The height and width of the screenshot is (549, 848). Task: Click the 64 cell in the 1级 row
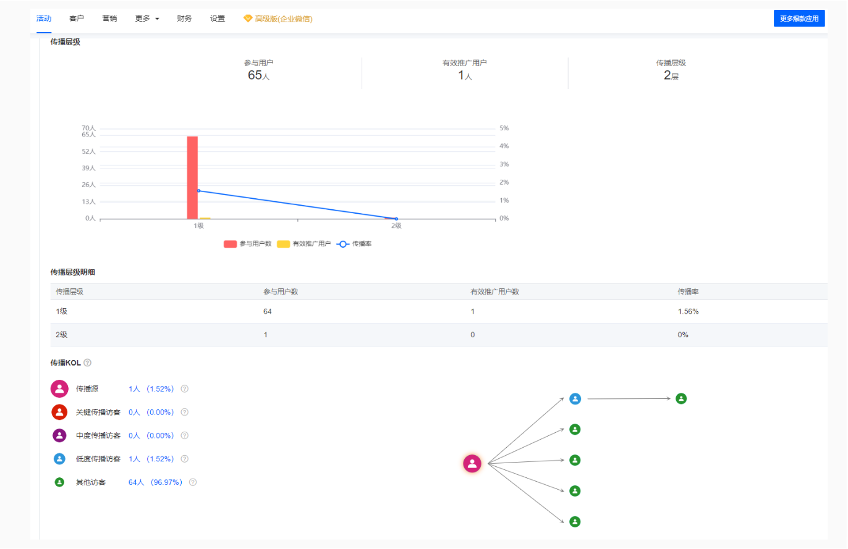tap(268, 311)
